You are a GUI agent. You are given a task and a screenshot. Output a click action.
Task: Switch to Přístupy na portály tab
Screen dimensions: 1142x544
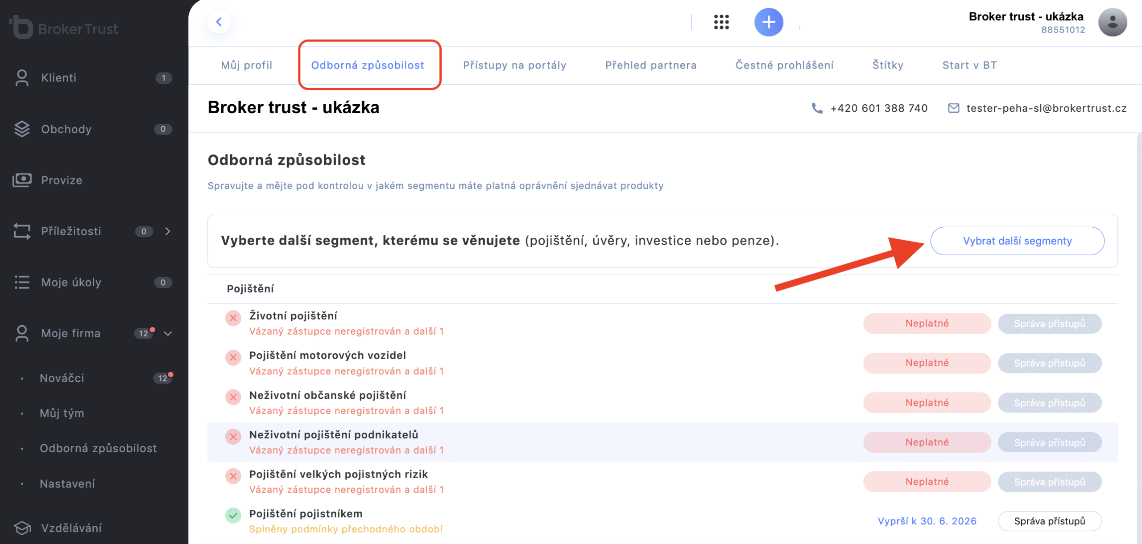[x=514, y=65]
